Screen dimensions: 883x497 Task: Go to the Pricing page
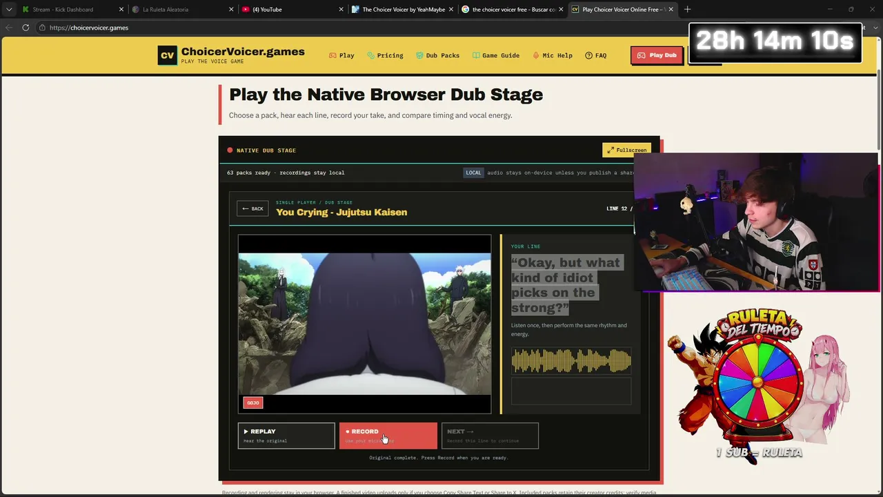click(x=385, y=55)
